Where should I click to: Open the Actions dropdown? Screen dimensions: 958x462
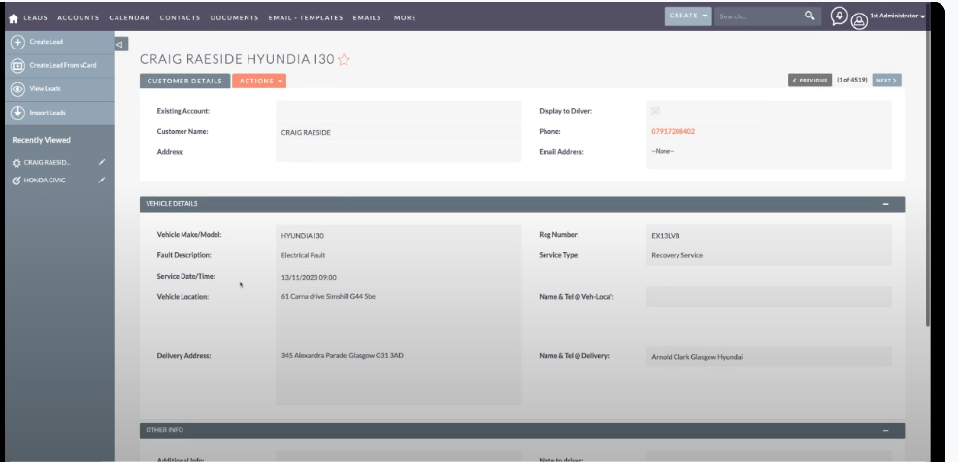tap(260, 81)
